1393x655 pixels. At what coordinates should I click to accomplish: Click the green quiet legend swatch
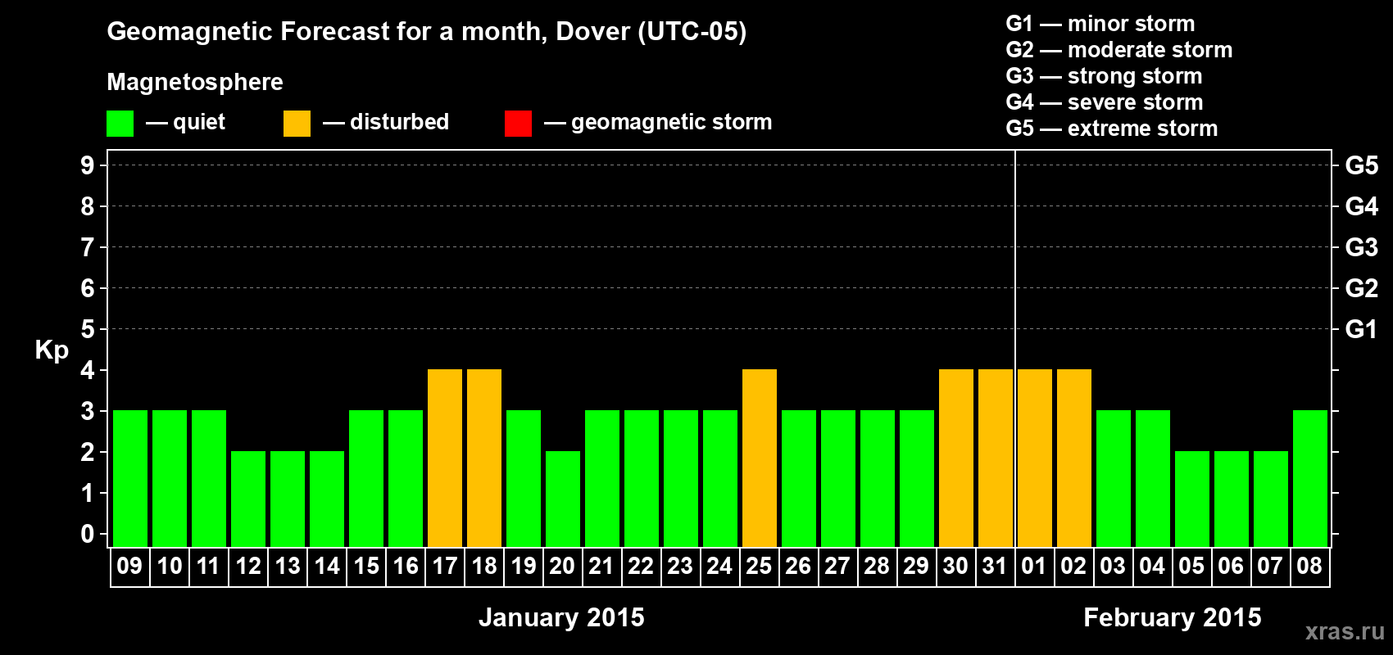tap(120, 124)
